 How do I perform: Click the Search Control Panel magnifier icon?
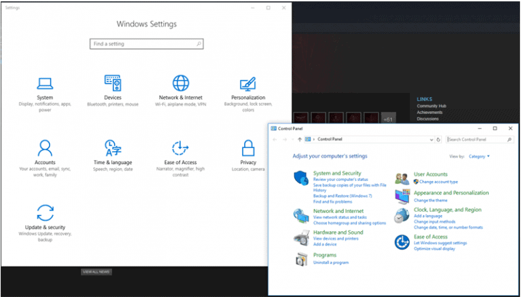pos(509,140)
